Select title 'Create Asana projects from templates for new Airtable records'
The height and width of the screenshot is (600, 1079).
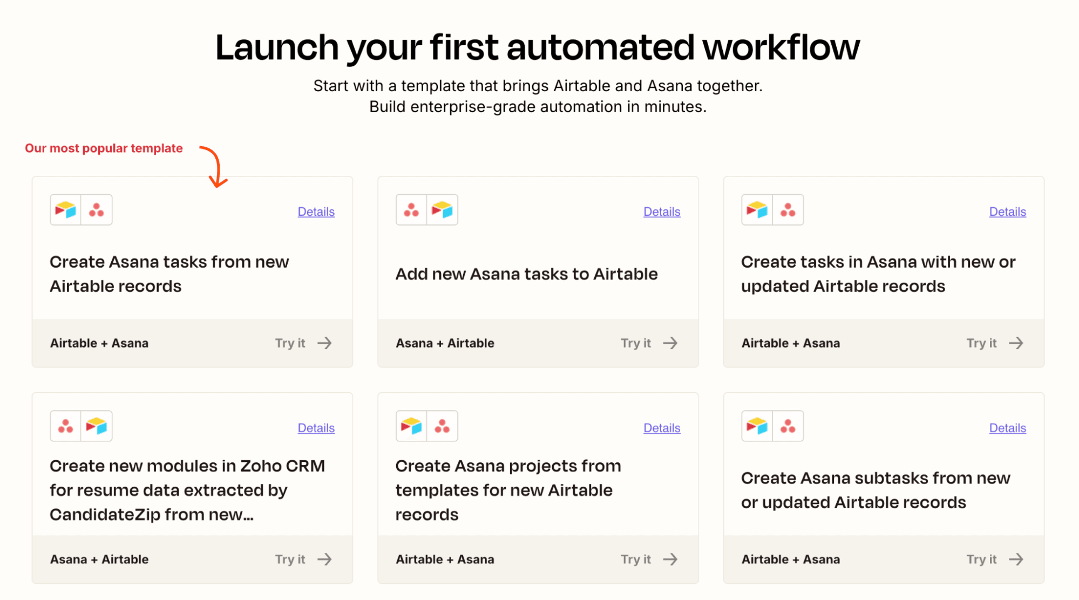coord(508,490)
